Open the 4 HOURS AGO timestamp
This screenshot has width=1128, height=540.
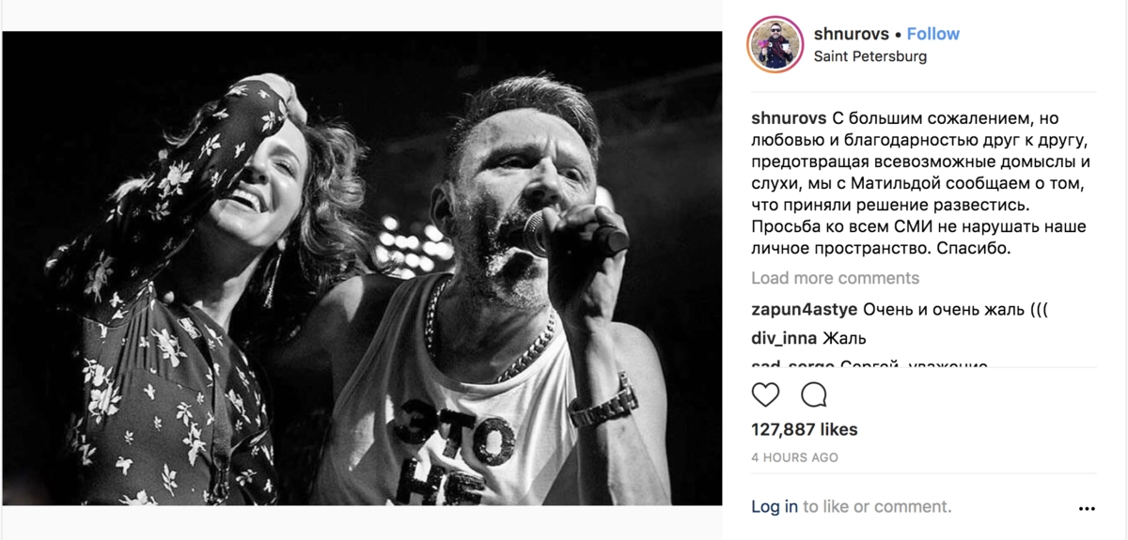click(794, 457)
